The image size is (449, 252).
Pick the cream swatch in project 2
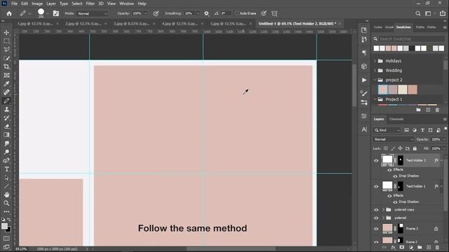(x=402, y=90)
